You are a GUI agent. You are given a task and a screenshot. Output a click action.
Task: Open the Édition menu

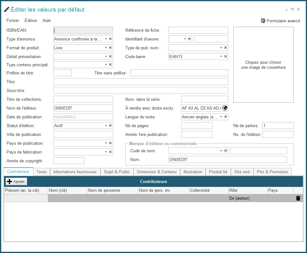(31, 20)
